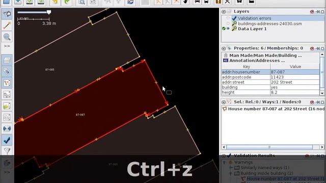Open Properties panel preferences red icon

coord(312,49)
